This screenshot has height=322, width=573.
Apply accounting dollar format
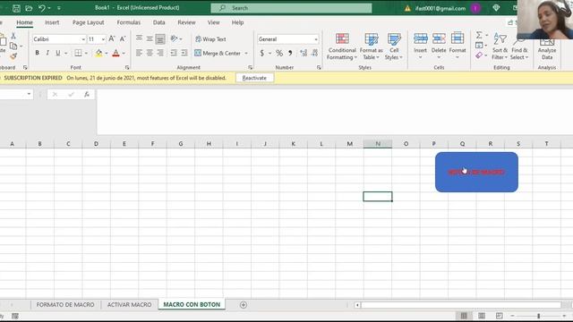(262, 54)
